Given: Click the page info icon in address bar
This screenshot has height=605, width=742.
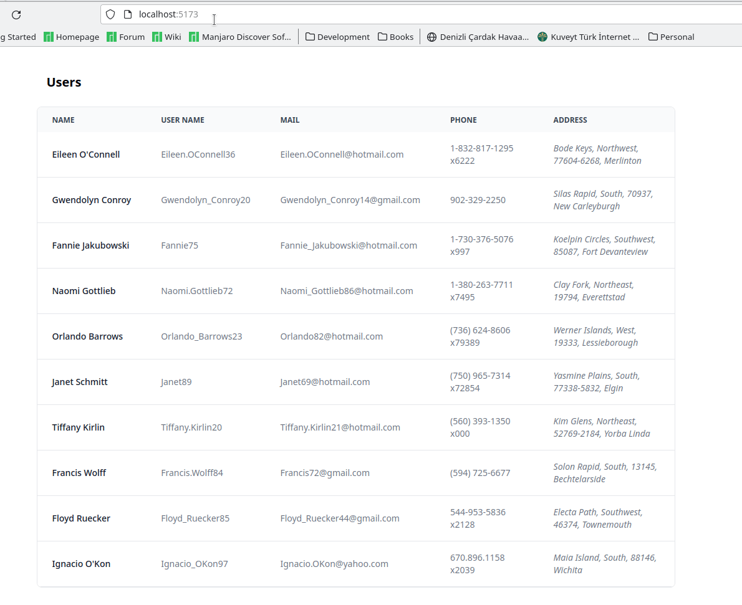Looking at the screenshot, I should [128, 14].
